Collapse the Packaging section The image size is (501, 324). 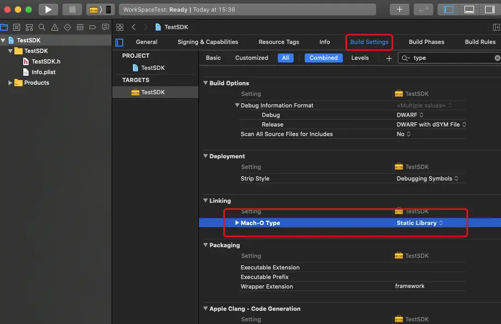point(205,245)
